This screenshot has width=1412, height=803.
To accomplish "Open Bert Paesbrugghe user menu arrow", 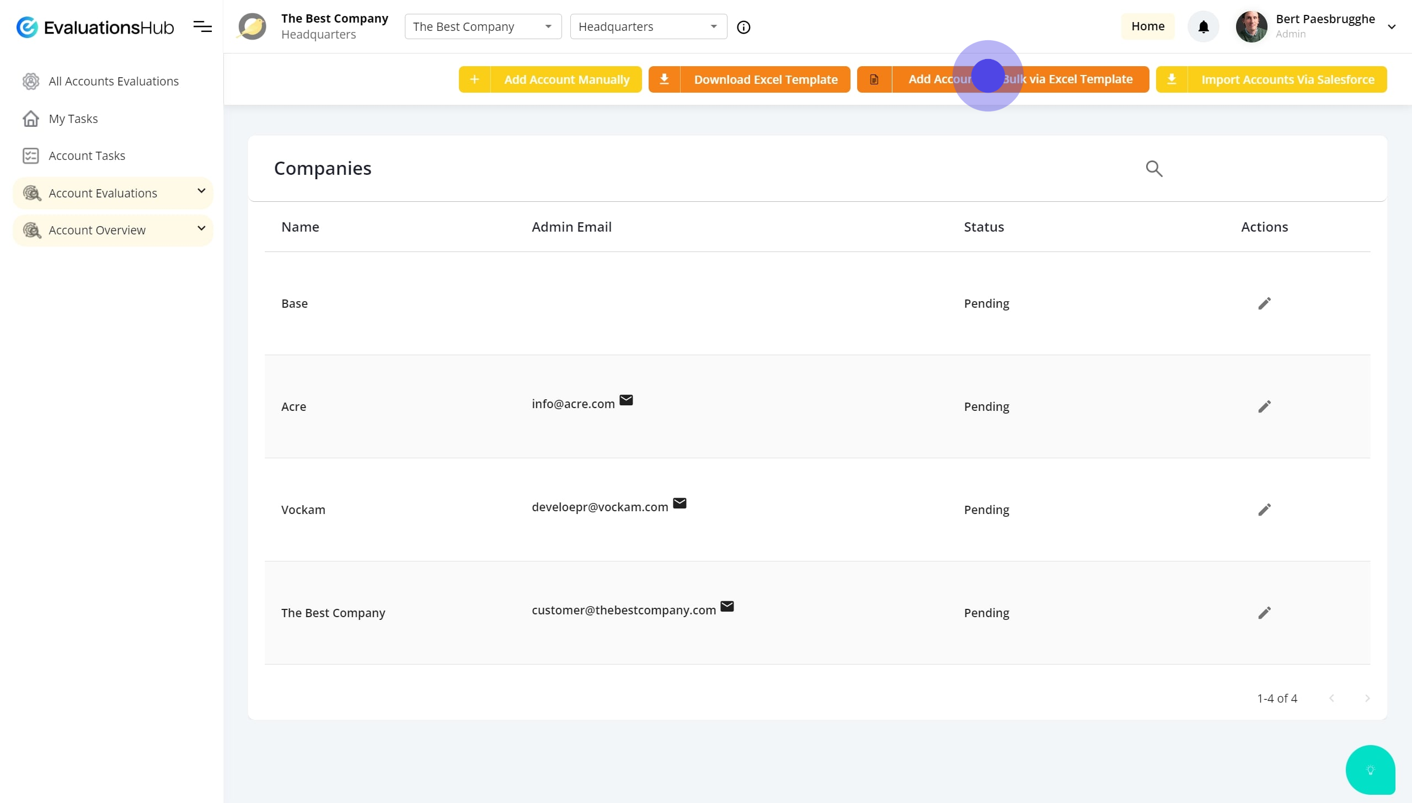I will point(1392,26).
